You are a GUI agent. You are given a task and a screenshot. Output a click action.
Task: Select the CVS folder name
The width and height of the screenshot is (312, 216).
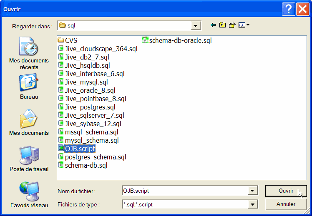click(x=71, y=41)
